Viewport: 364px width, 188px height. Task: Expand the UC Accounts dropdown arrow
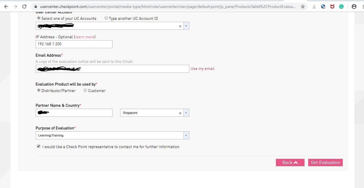[x=186, y=26]
